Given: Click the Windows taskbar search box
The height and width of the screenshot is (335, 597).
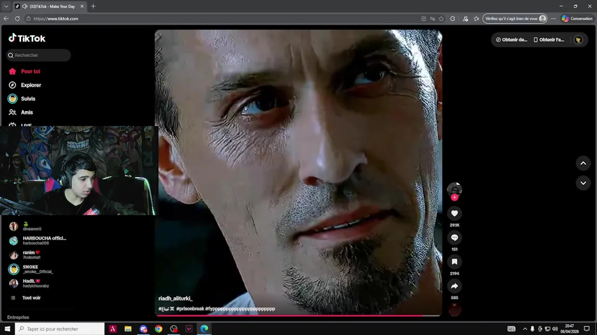Looking at the screenshot, I should click(60, 329).
